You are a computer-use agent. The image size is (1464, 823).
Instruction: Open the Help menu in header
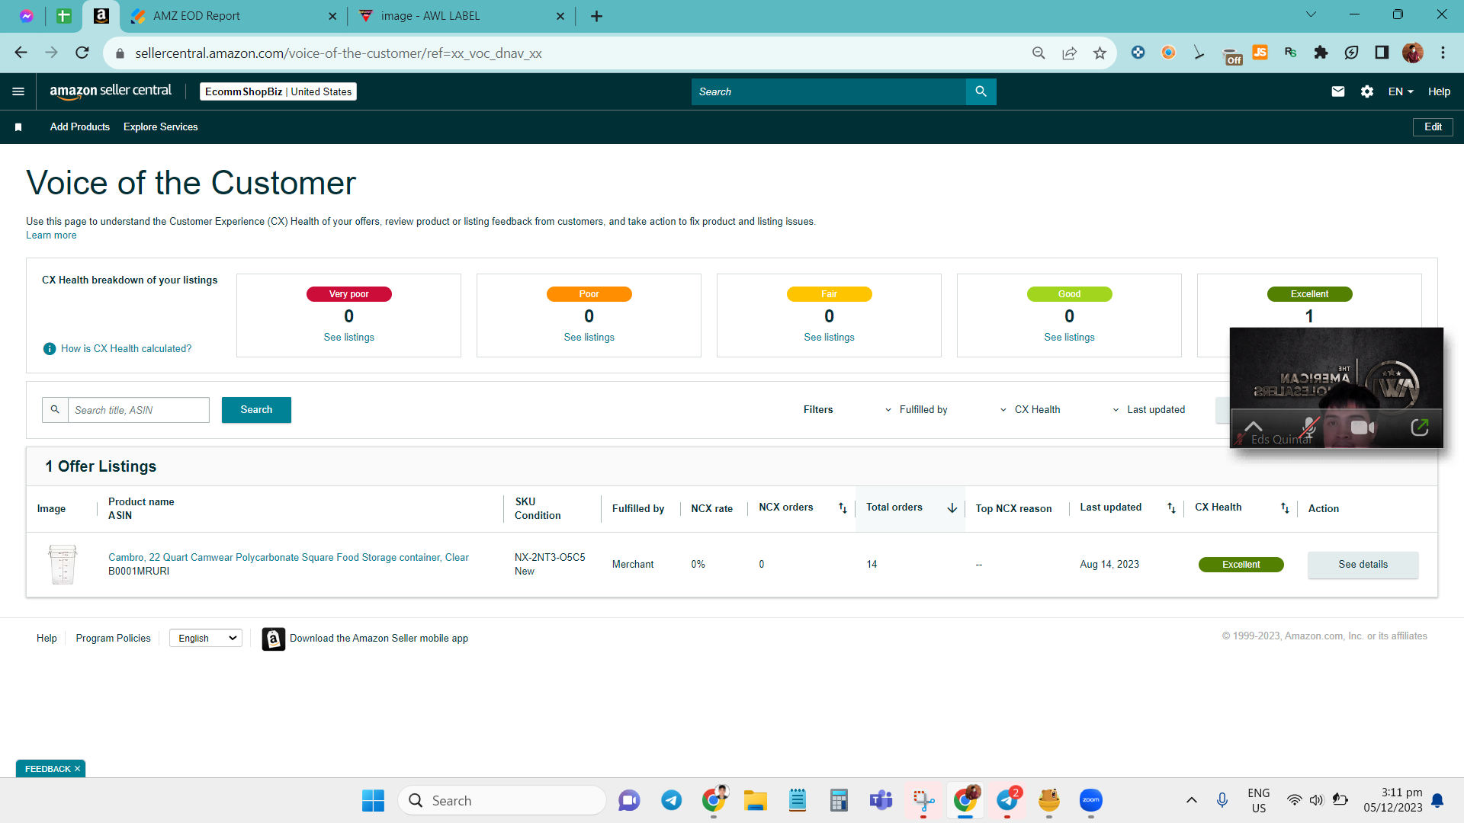click(x=1439, y=91)
